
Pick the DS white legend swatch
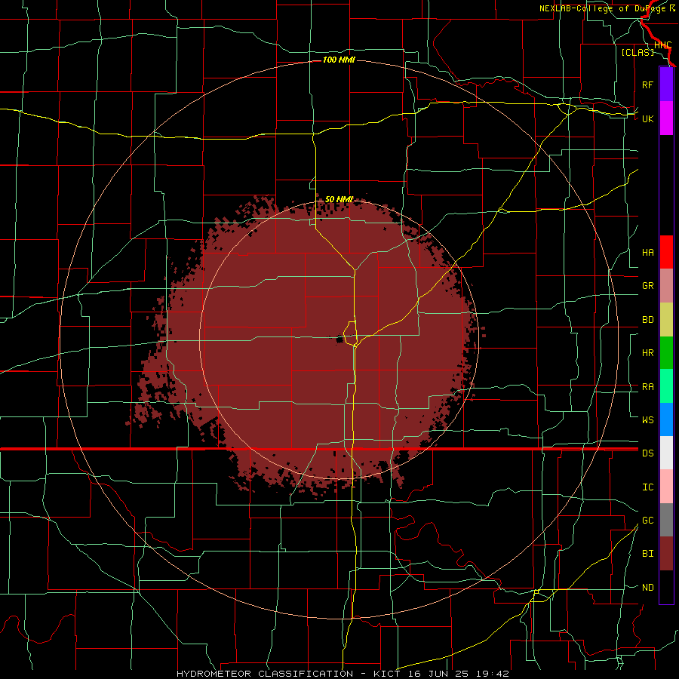pyautogui.click(x=666, y=453)
